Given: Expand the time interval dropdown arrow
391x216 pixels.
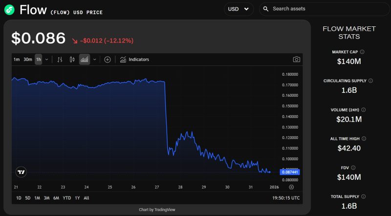Looking at the screenshot, I should (x=47, y=60).
